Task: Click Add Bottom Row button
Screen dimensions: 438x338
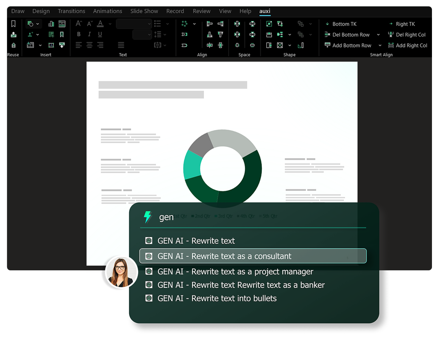Action: 348,45
